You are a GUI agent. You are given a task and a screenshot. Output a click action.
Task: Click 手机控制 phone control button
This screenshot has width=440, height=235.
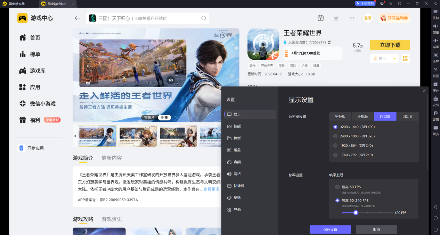pyautogui.click(x=365, y=3)
